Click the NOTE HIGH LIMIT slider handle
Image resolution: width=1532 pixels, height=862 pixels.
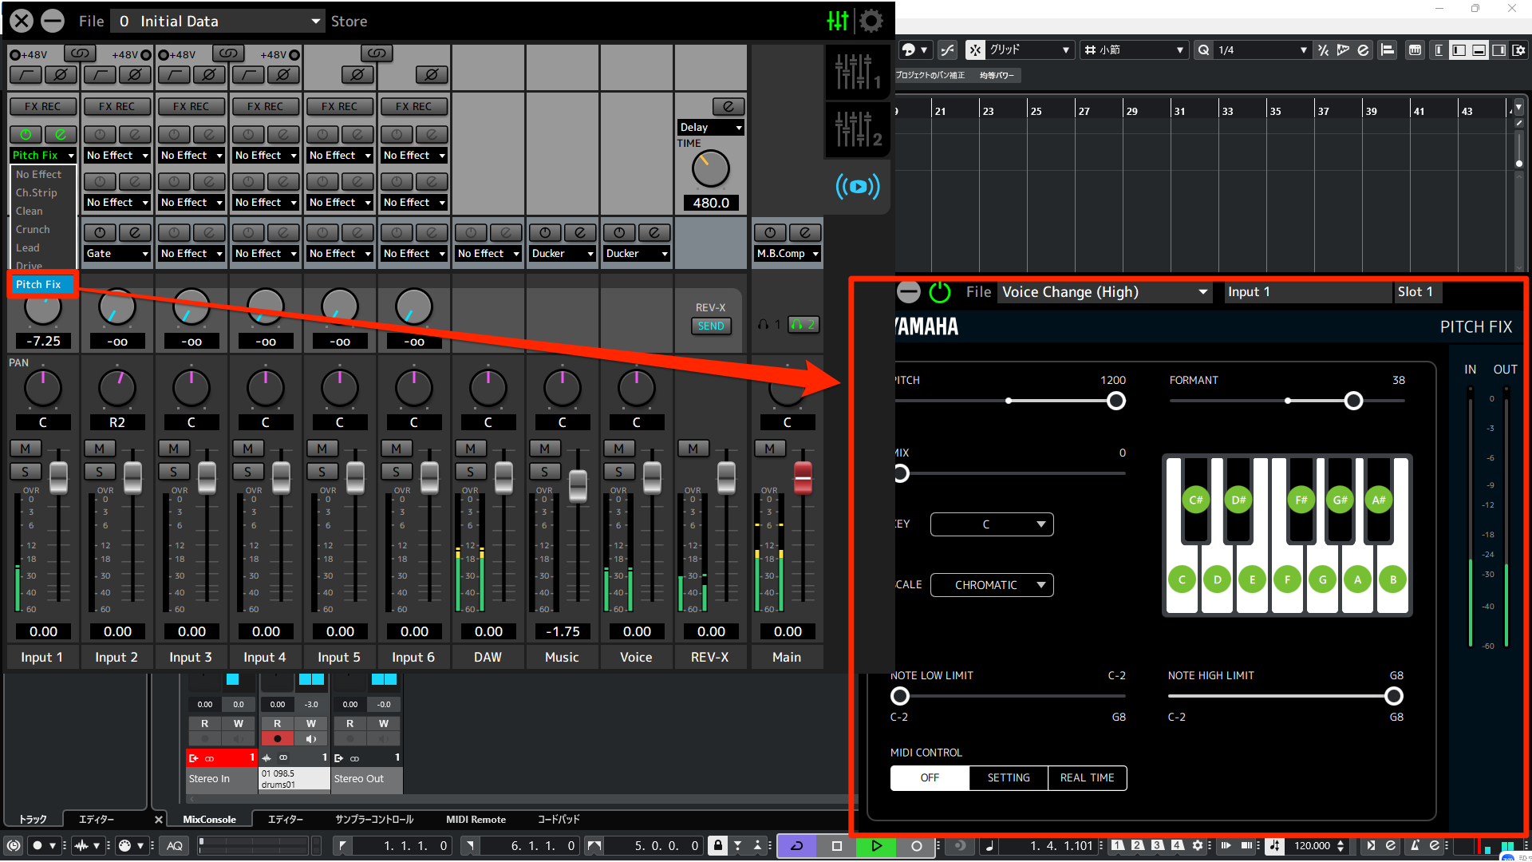tap(1394, 696)
